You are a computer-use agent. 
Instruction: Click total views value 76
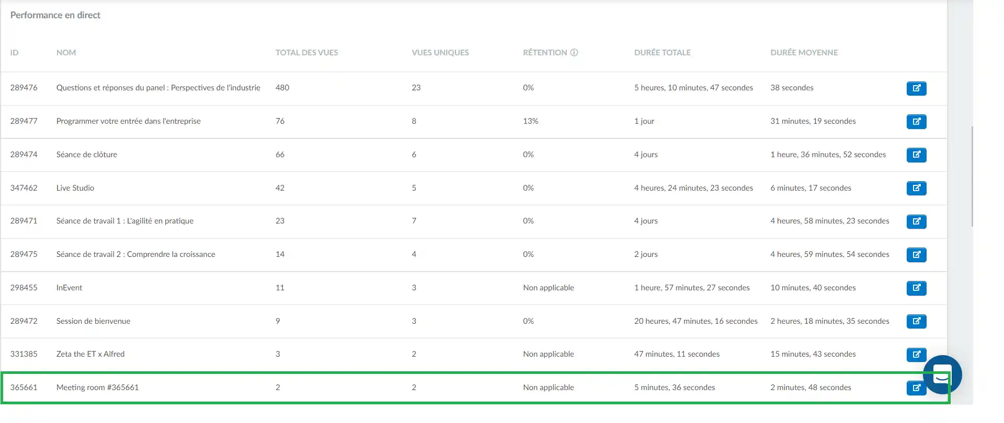click(x=280, y=121)
